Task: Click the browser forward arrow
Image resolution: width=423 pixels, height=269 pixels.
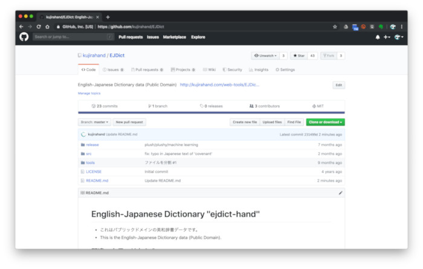Action: [30, 27]
